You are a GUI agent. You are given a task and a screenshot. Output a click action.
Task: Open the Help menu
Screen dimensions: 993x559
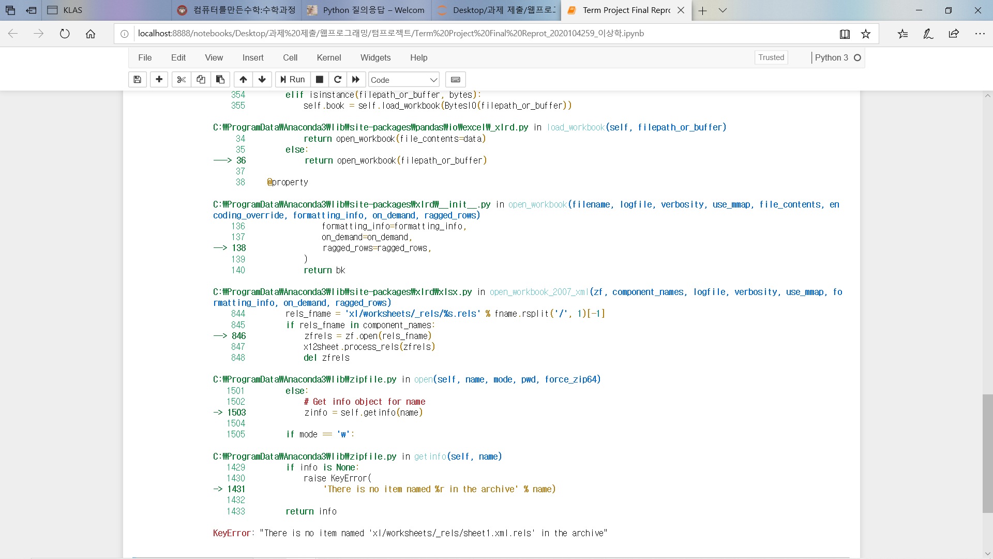coord(419,57)
